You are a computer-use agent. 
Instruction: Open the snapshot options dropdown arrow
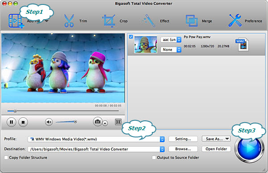click(105, 123)
